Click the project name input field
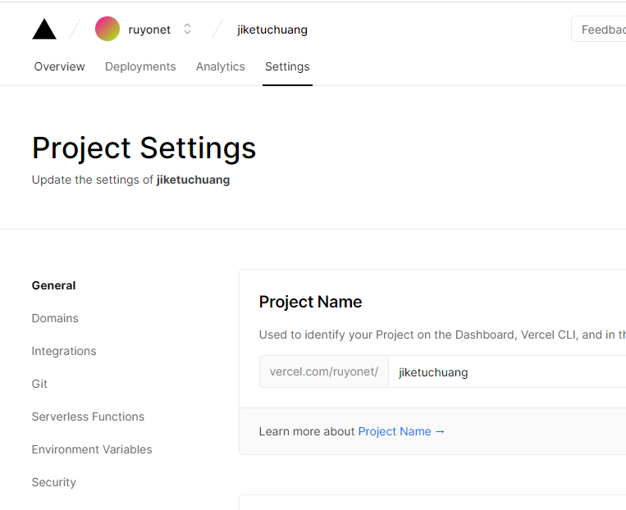This screenshot has height=510, width=626. 507,372
